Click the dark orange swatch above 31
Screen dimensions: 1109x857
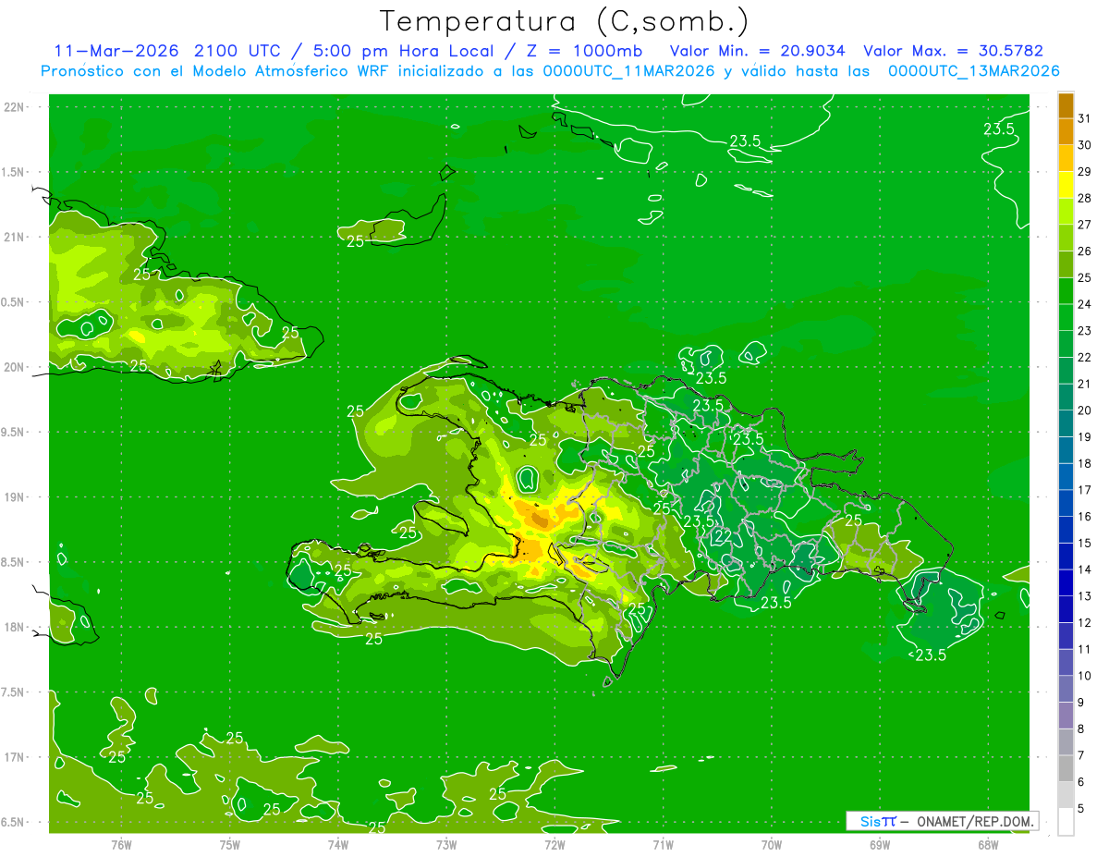coord(1066,106)
